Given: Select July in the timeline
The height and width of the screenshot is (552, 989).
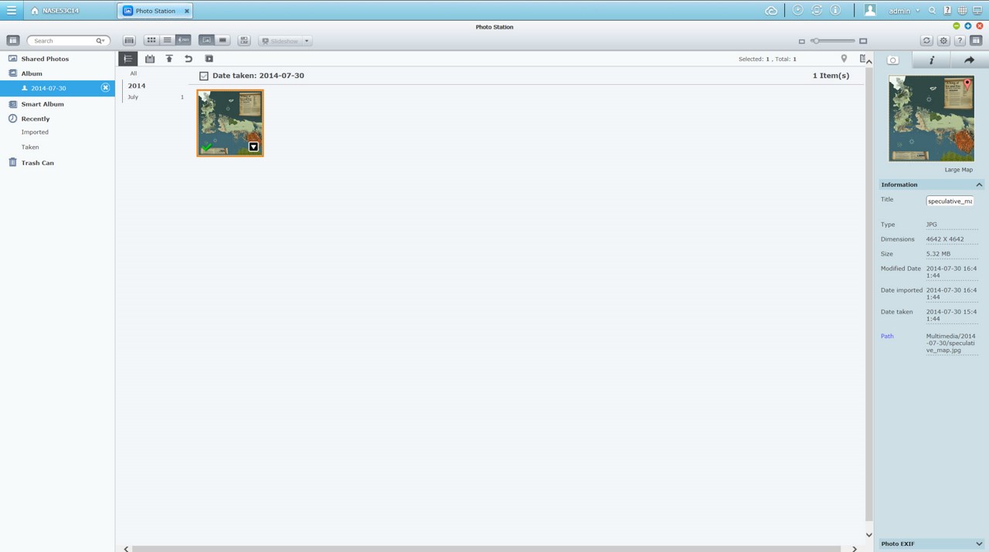Looking at the screenshot, I should coord(133,97).
